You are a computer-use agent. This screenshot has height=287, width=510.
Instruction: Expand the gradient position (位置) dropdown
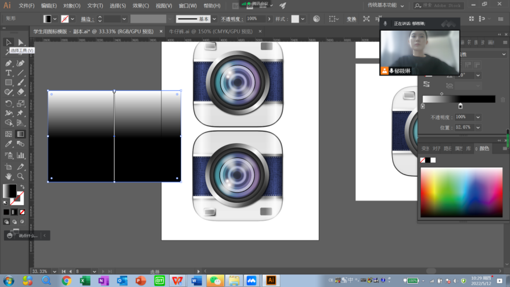(478, 127)
